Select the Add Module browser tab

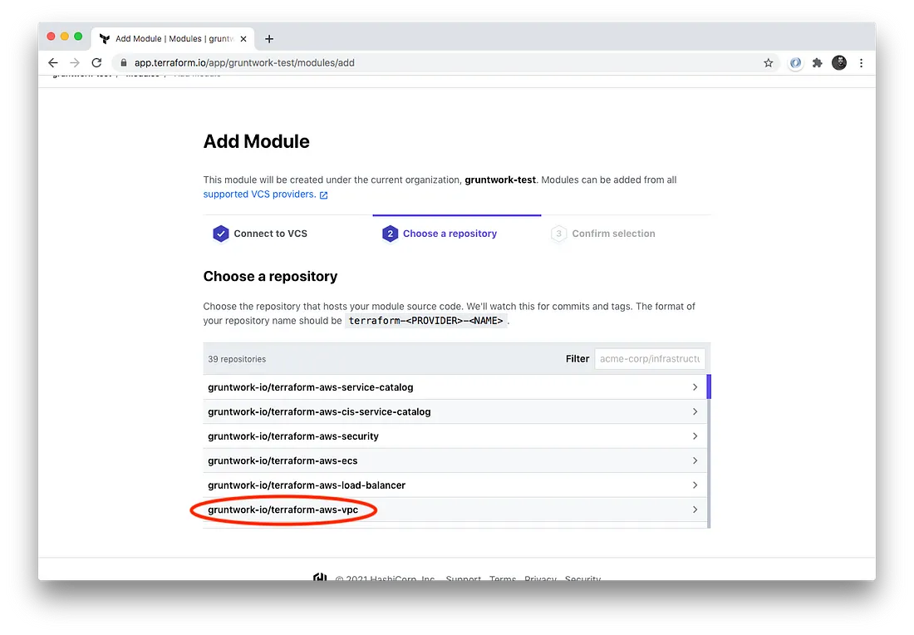[x=173, y=38]
